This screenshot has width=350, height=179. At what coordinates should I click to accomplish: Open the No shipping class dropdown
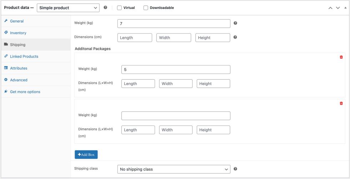pyautogui.click(x=174, y=169)
